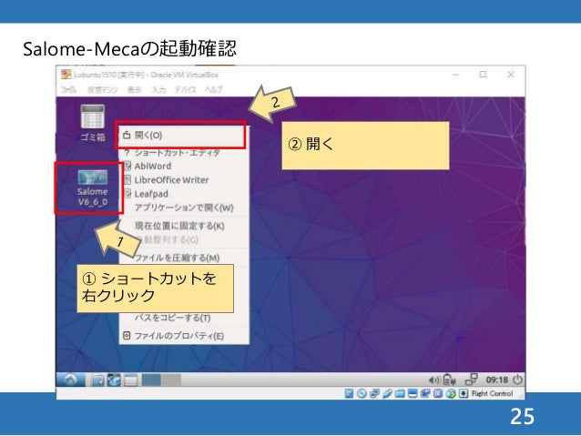Open the volume control in Lubuntu tray
Screen dimensions: 581x436
point(433,380)
